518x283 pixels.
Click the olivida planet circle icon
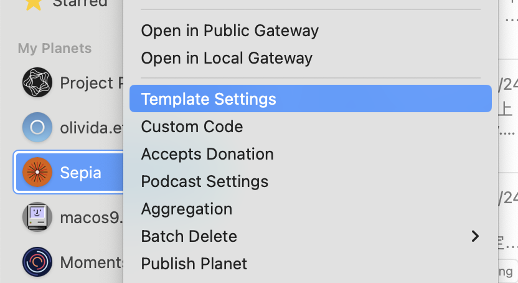pyautogui.click(x=37, y=128)
